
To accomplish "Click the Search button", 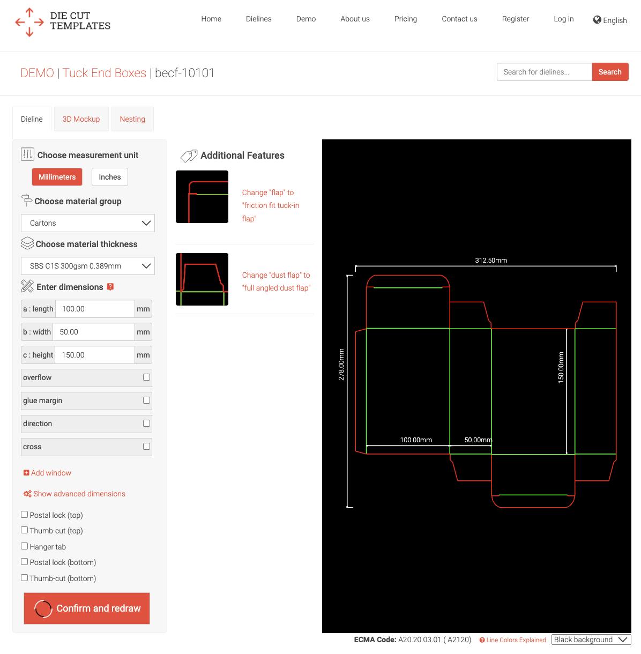I will click(x=610, y=72).
